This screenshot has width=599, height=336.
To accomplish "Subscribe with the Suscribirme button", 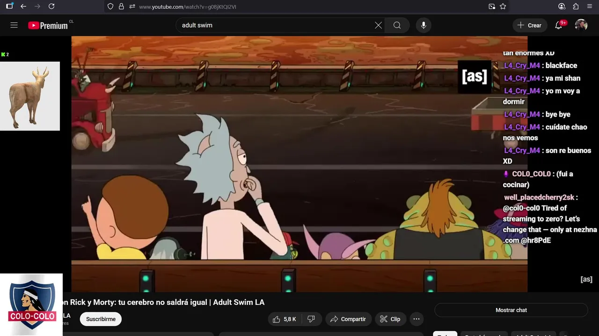I will 101,319.
